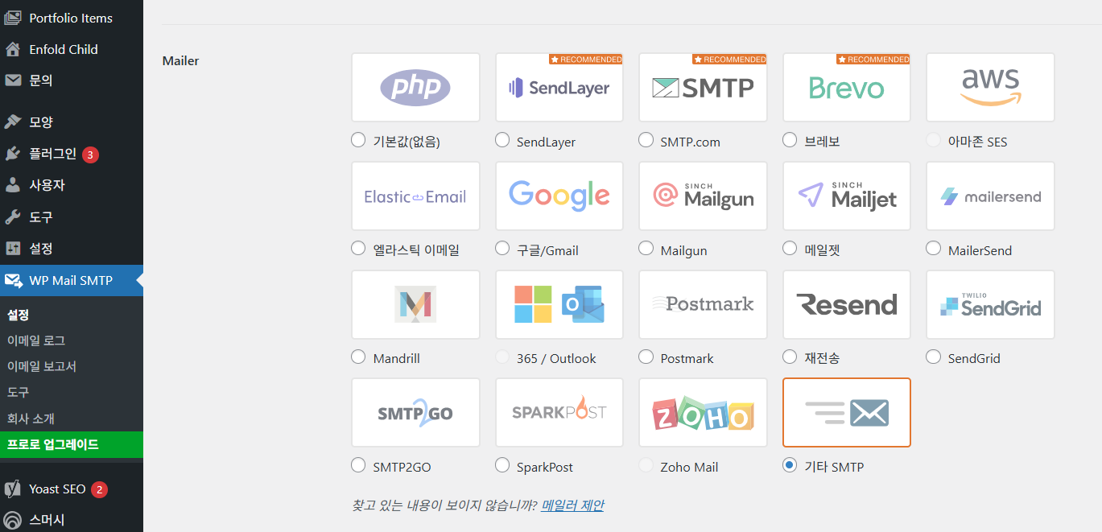Select the SMTP.com radio button
1102x532 pixels.
click(646, 140)
